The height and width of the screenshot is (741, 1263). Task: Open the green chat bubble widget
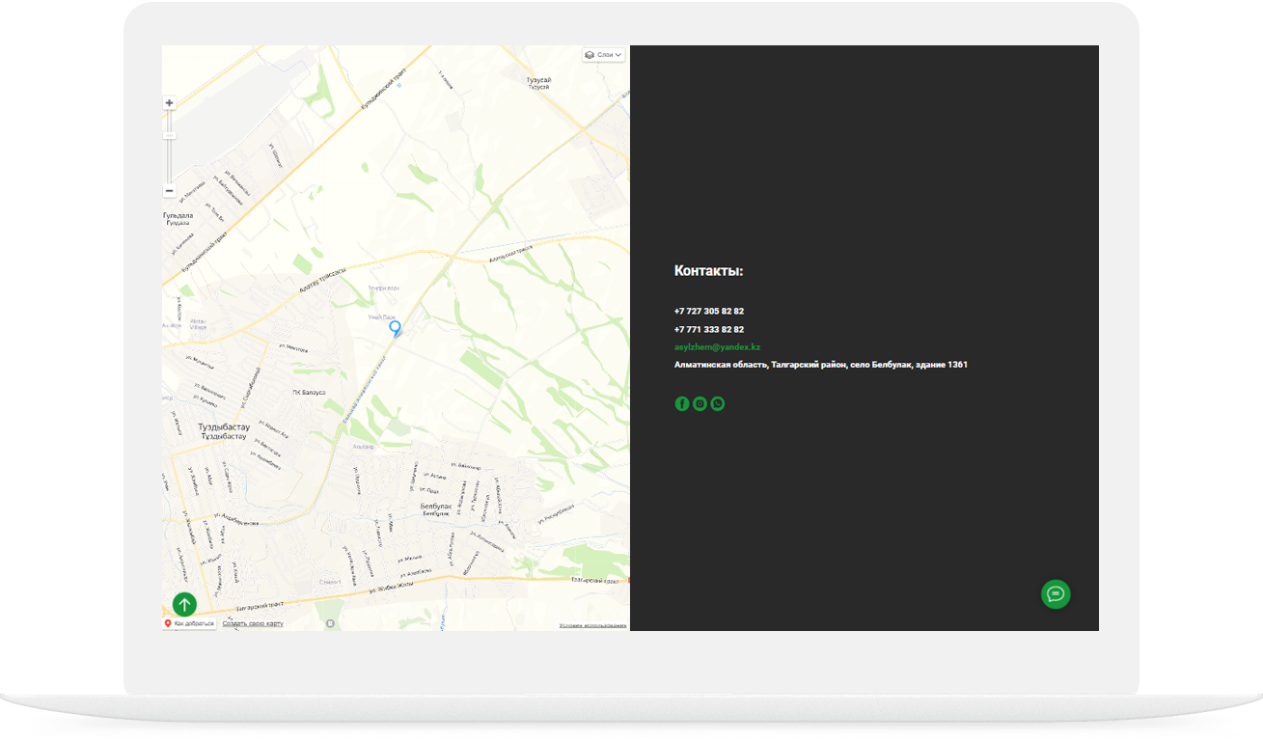click(1056, 593)
